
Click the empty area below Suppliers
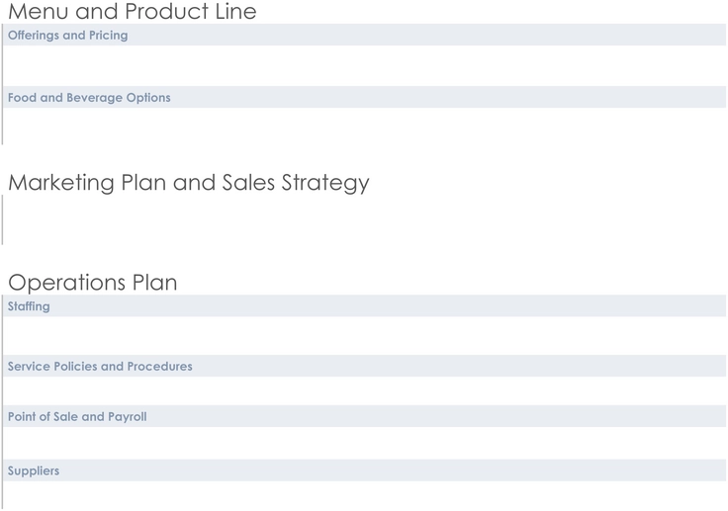tap(364, 495)
